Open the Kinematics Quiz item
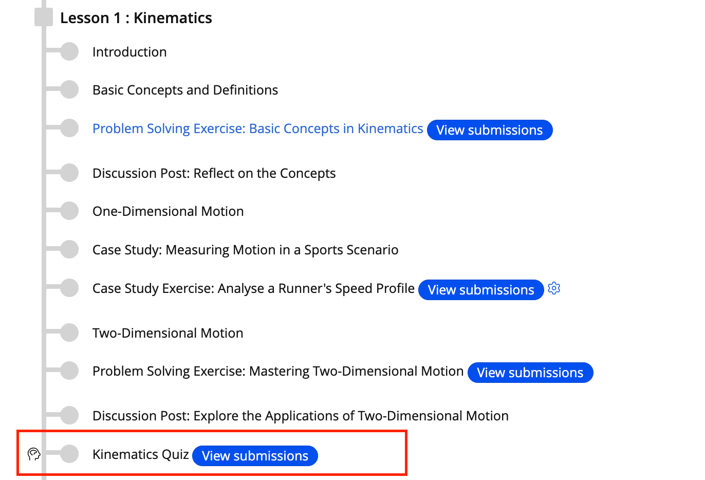Image resolution: width=705 pixels, height=480 pixels. (x=141, y=454)
